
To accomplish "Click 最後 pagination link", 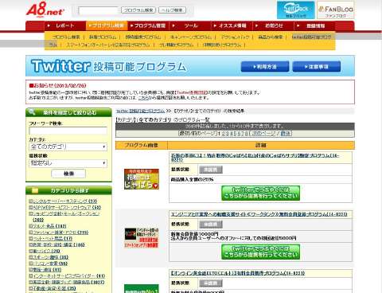I will point(286,134).
